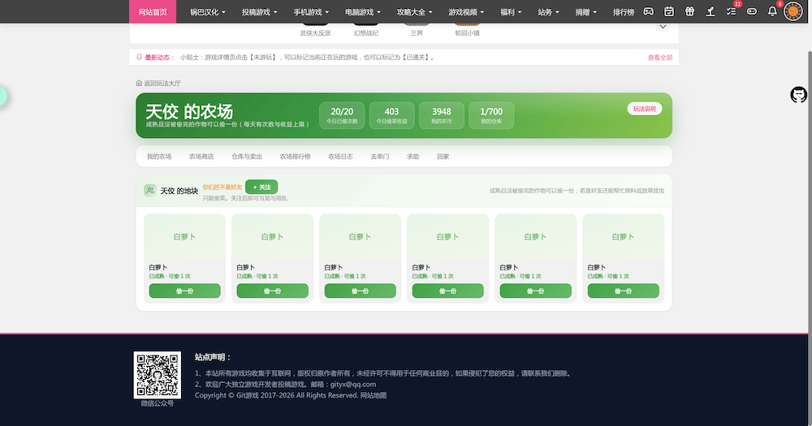Click the floating cat avatar at right edge
Screen dimensions: 812x426
click(798, 95)
